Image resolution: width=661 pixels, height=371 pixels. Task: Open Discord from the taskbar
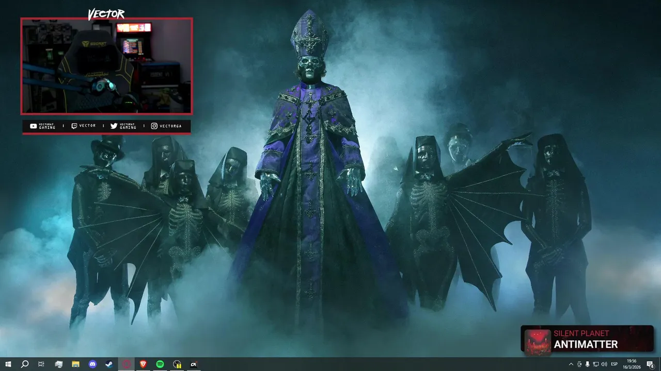coord(92,364)
